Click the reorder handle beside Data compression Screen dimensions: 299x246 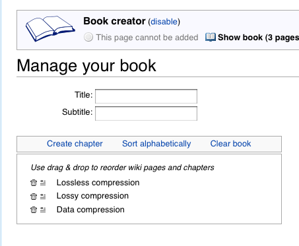coord(43,210)
